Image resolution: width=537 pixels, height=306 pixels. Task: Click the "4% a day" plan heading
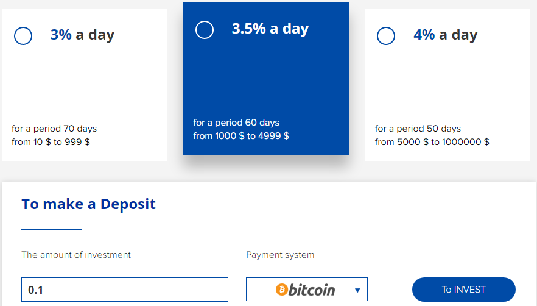tap(446, 35)
